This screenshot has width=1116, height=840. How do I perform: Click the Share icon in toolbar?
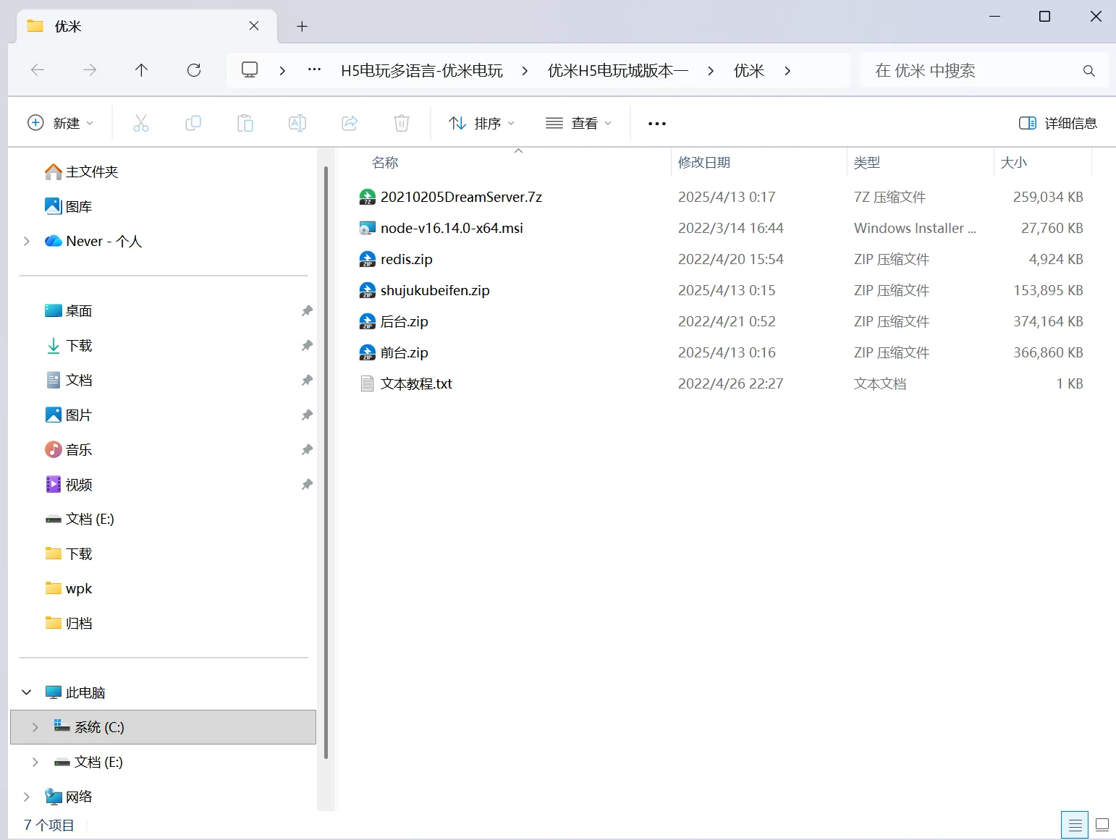350,123
